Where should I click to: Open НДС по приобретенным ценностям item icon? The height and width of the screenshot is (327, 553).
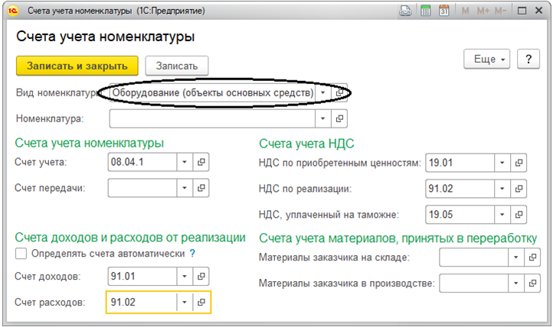click(x=519, y=163)
